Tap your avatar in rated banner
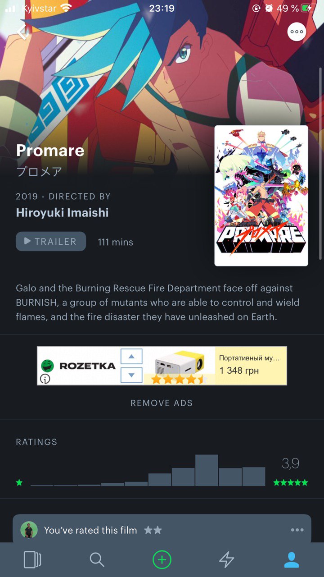Image resolution: width=324 pixels, height=577 pixels. pyautogui.click(x=29, y=530)
